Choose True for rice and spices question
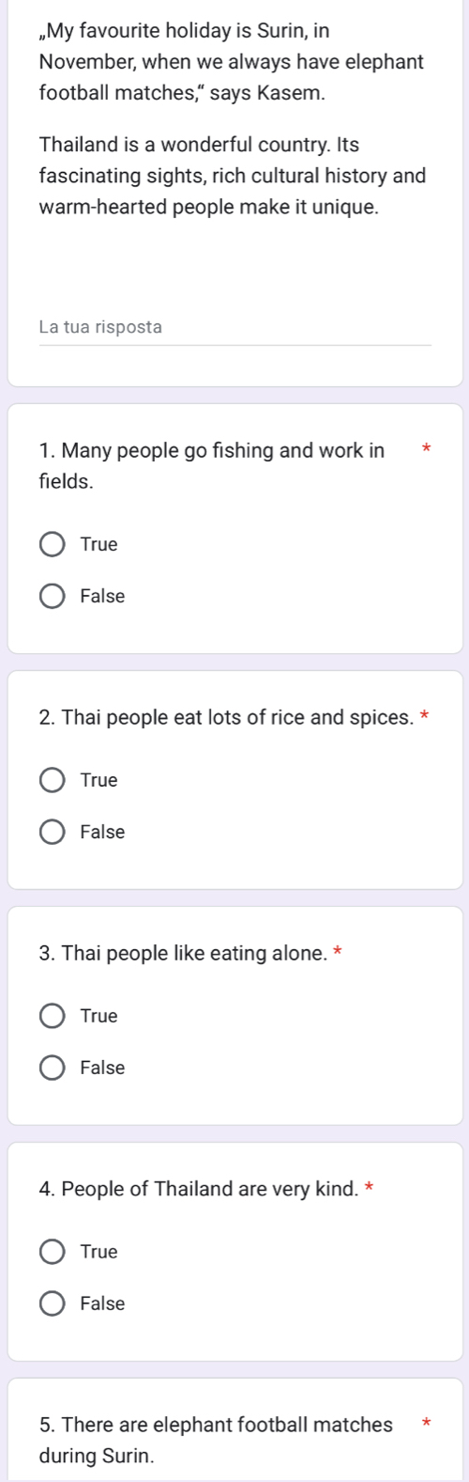469x1482 pixels. 53,781
